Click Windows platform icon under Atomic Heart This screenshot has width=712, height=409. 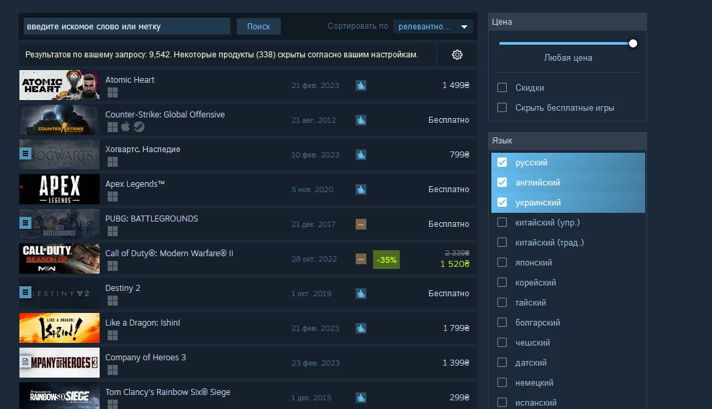coord(112,92)
